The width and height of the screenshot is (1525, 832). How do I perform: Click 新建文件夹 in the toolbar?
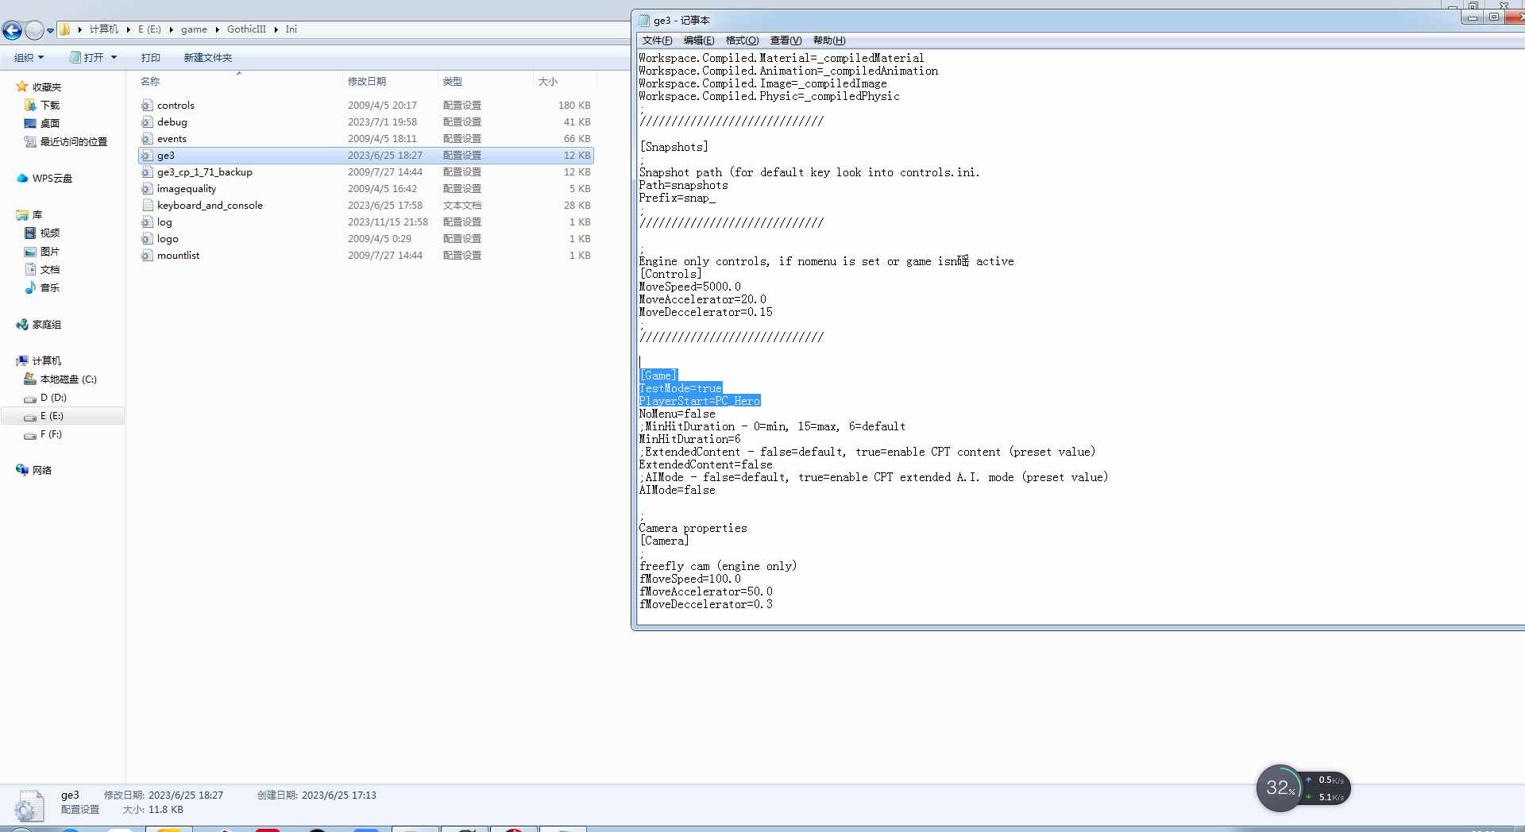tap(208, 57)
